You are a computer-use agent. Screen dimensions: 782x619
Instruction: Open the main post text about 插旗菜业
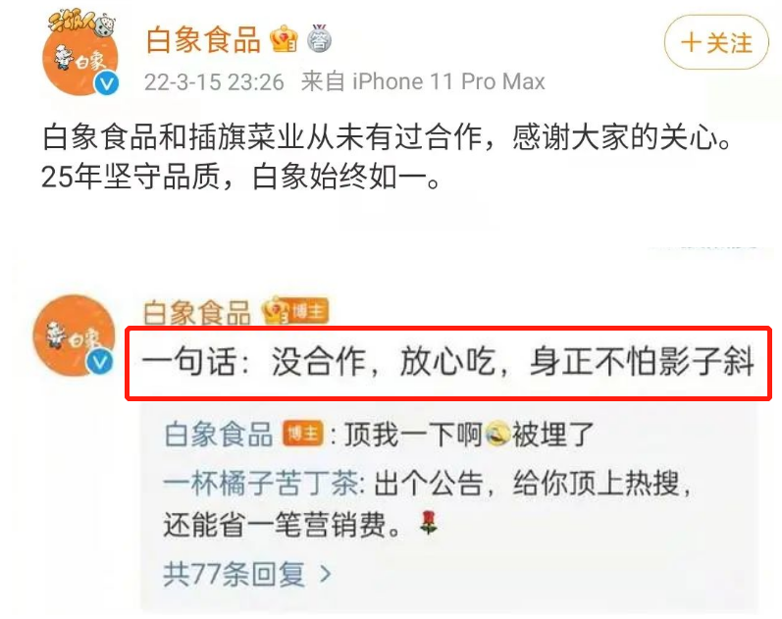point(387,157)
